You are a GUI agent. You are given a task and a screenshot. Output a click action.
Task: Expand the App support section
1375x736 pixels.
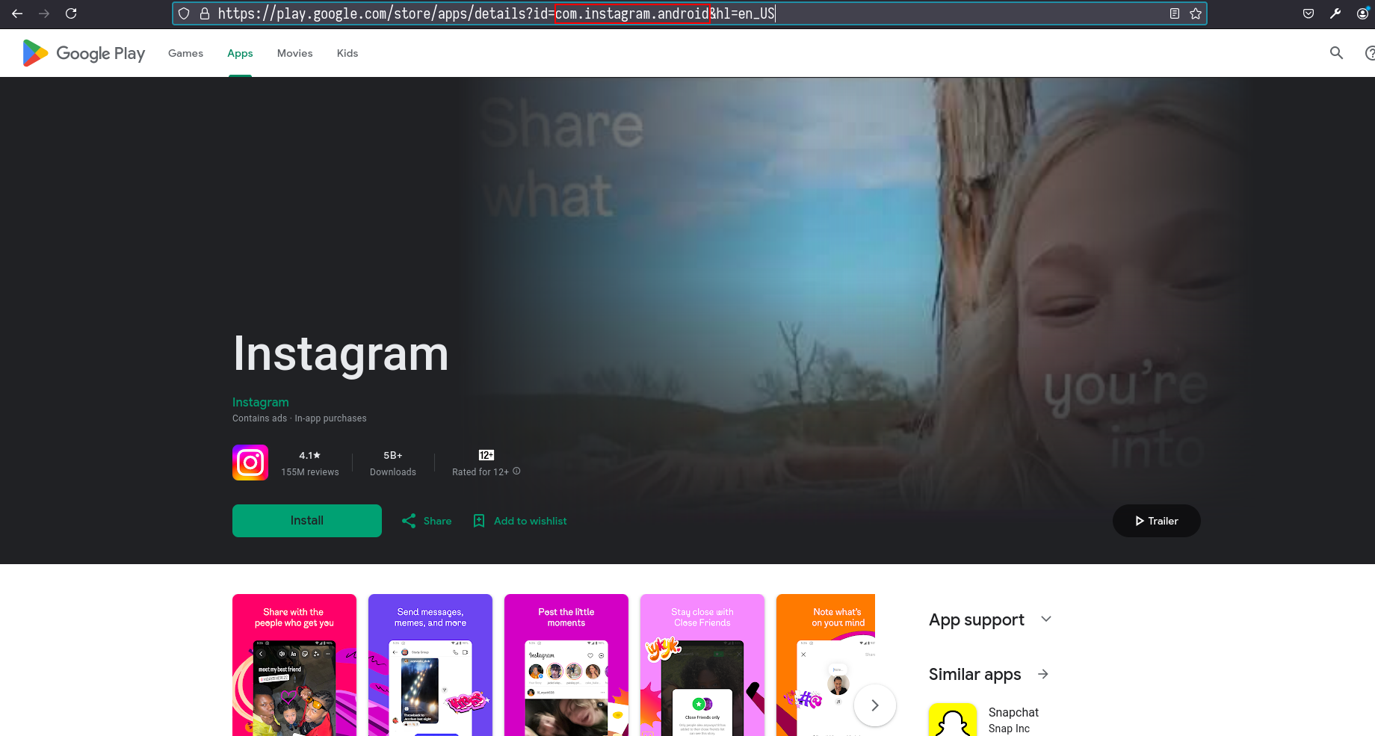1046,619
